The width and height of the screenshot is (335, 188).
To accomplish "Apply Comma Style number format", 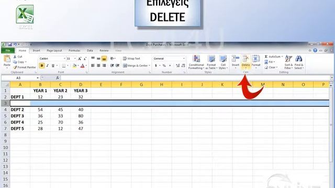I will (x=170, y=66).
